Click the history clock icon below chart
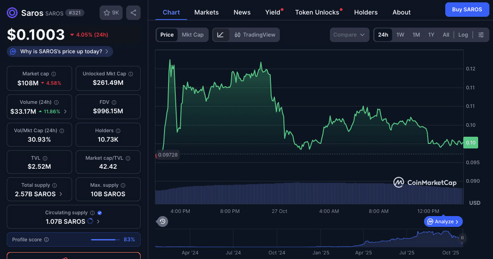The image size is (493, 259). coord(162,222)
